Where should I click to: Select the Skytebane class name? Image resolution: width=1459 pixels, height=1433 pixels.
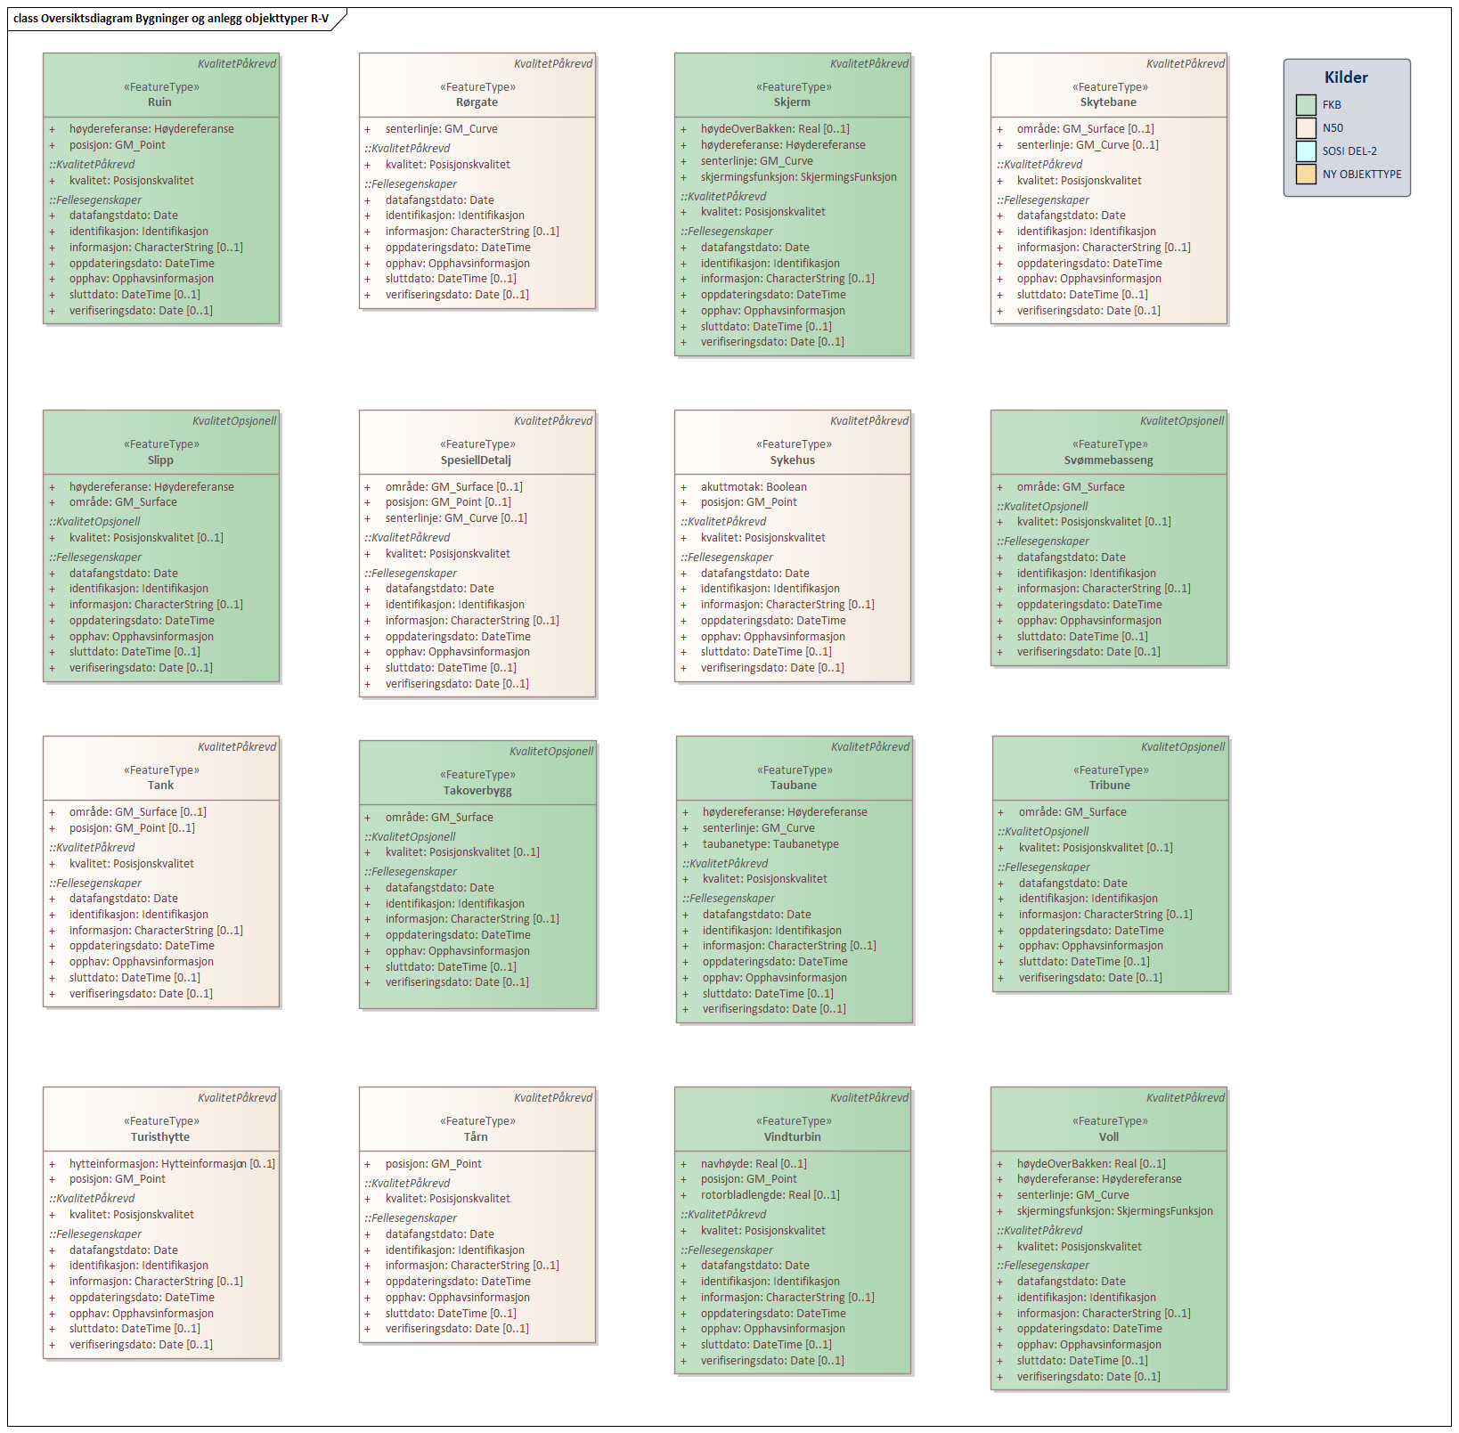(1108, 102)
